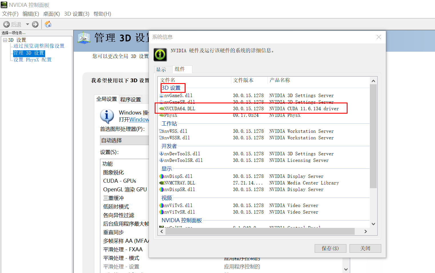Select the 三重缓冲 feature row

click(113, 198)
